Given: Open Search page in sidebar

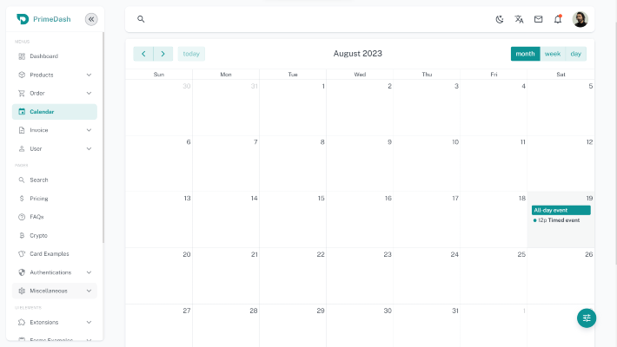Looking at the screenshot, I should click(x=54, y=180).
